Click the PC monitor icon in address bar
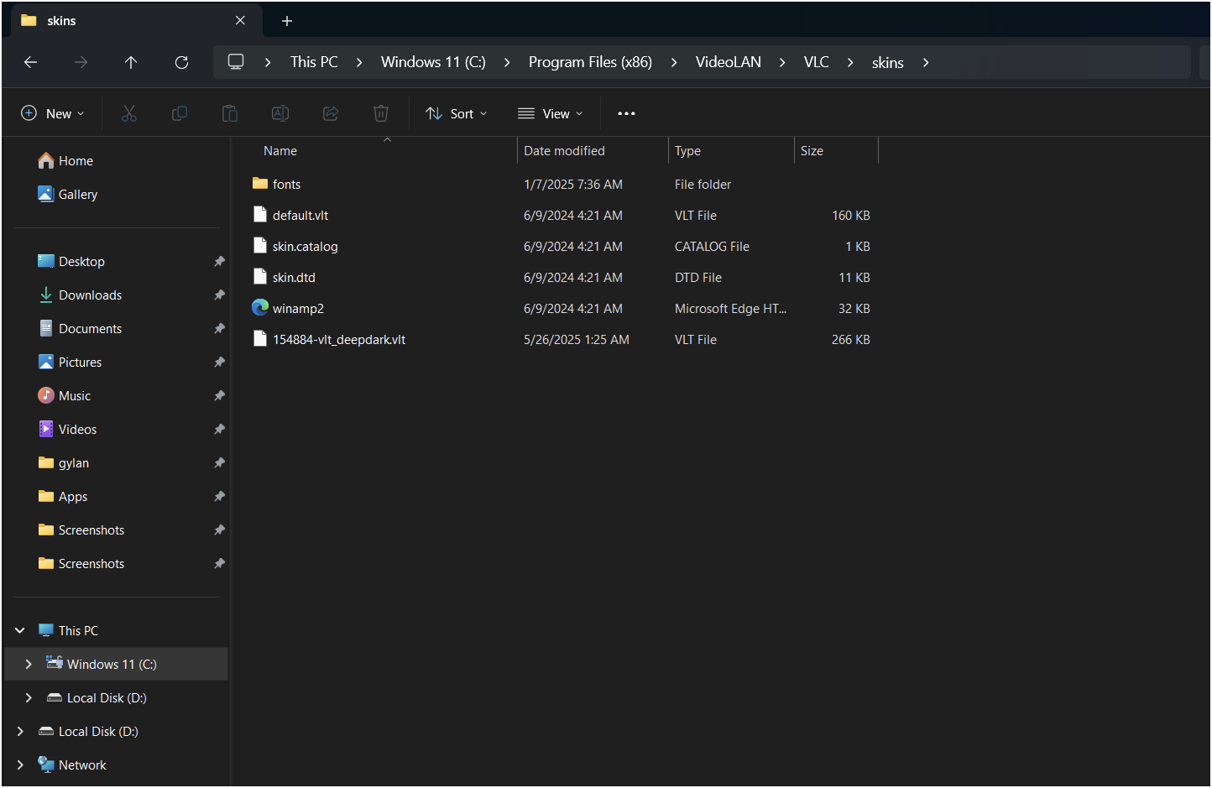Viewport: 1212px width, 788px height. pyautogui.click(x=236, y=61)
